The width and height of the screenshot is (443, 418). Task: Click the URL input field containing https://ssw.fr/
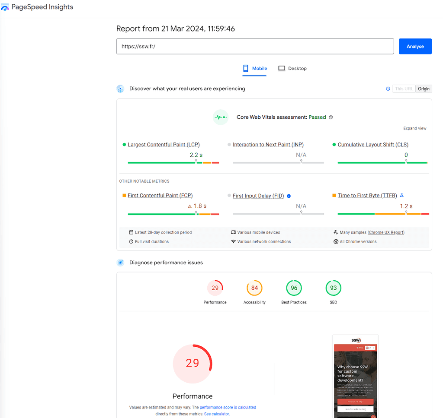point(255,46)
